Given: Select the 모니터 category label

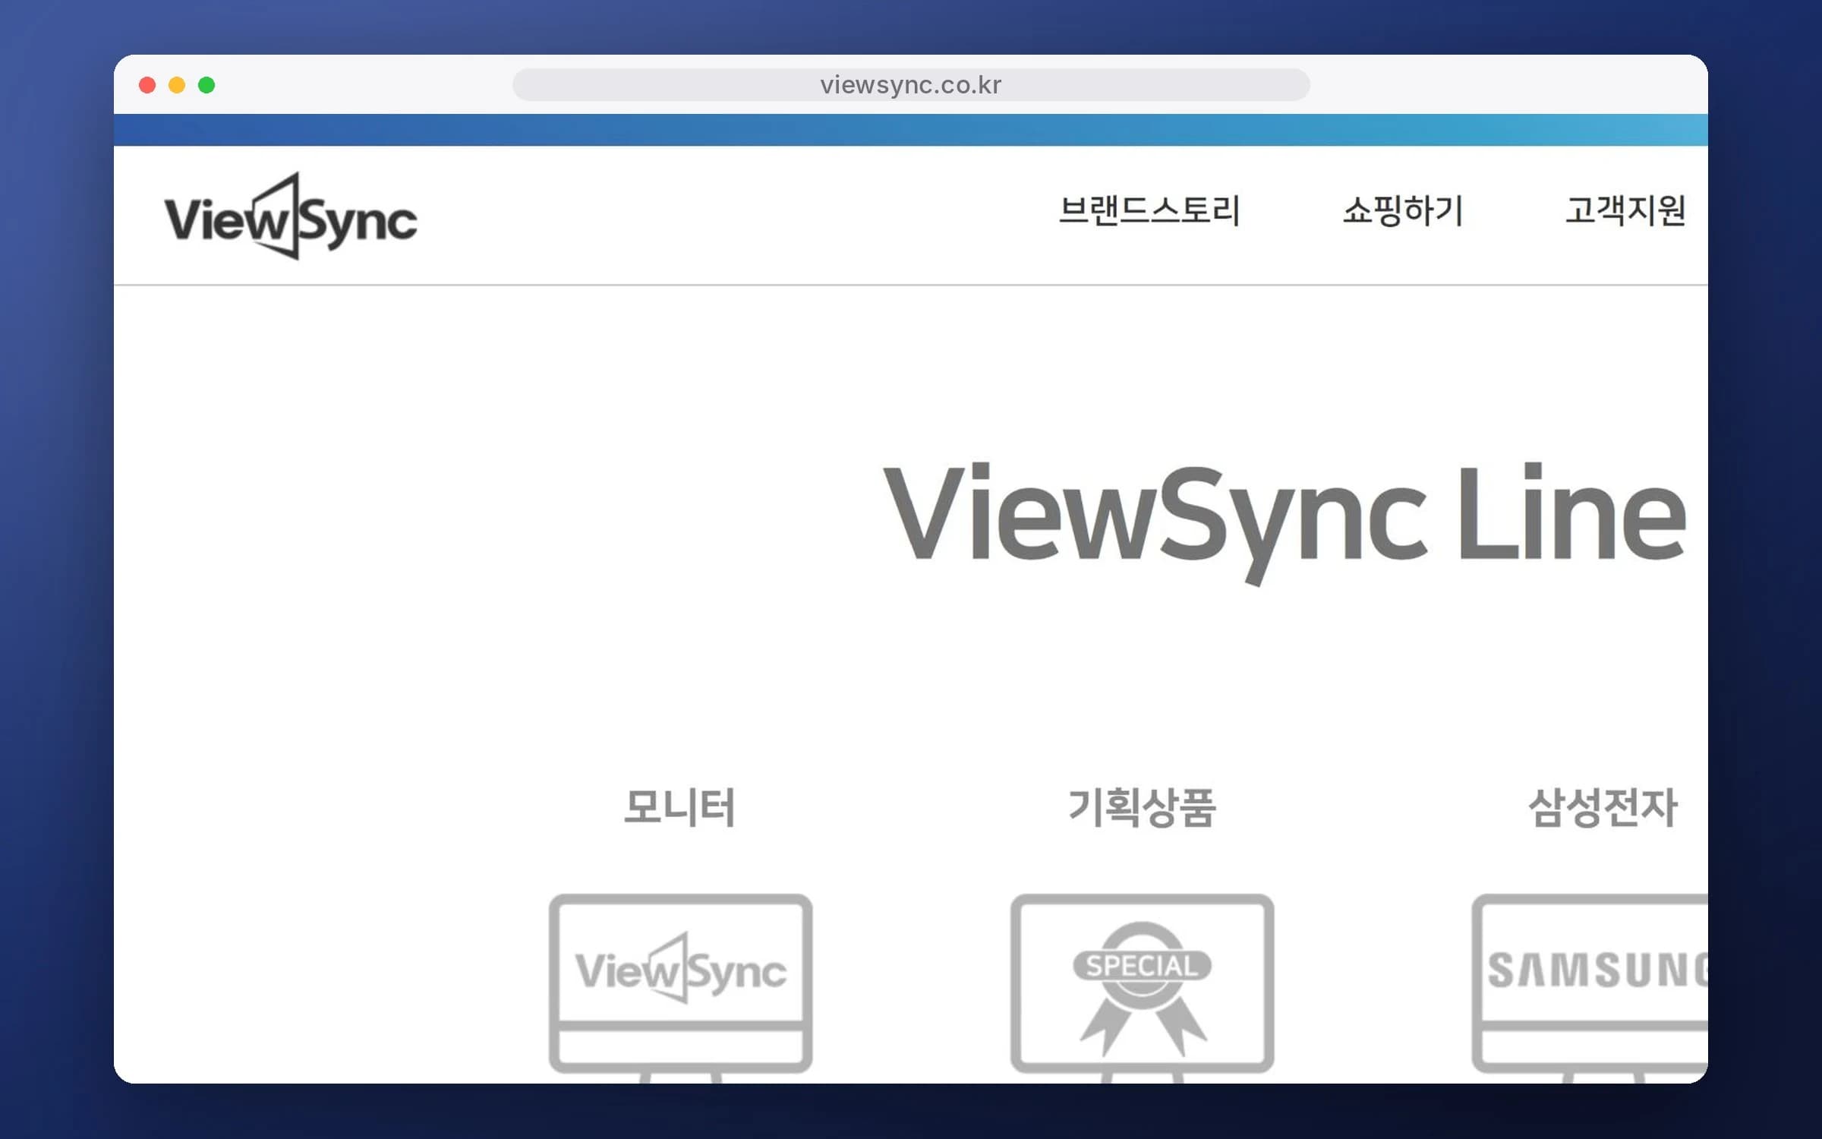Looking at the screenshot, I should tap(679, 806).
